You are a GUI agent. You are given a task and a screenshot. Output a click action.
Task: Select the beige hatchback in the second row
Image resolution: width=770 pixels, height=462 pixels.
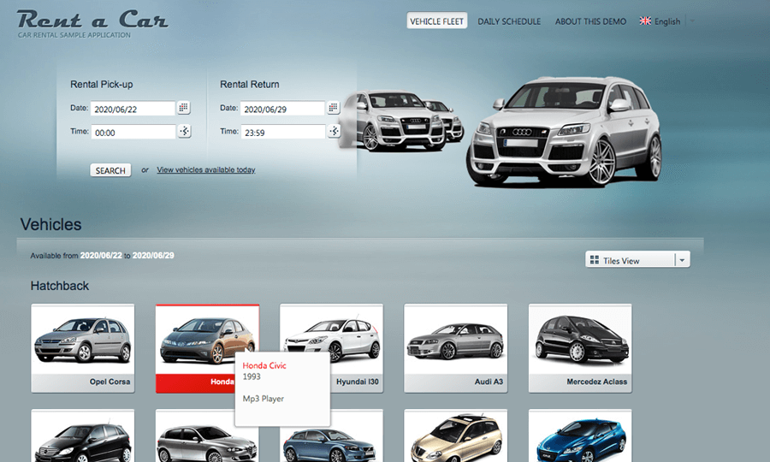click(x=456, y=436)
